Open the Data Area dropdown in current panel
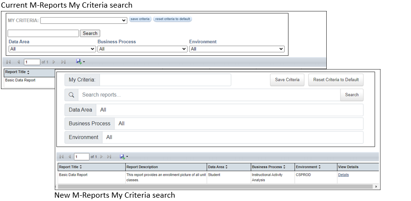 52,49
